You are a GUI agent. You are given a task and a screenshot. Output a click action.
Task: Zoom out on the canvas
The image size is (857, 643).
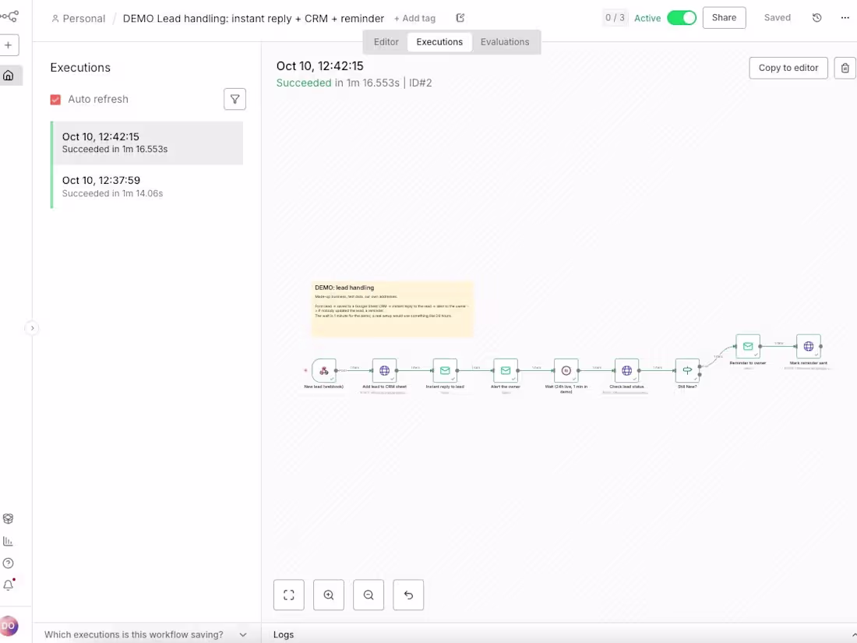click(369, 595)
